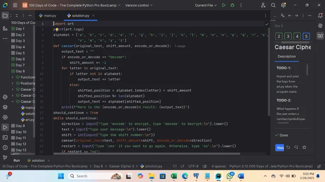This screenshot has width=325, height=182.
Task: Switch to main.py editor tab
Action: tap(48, 16)
